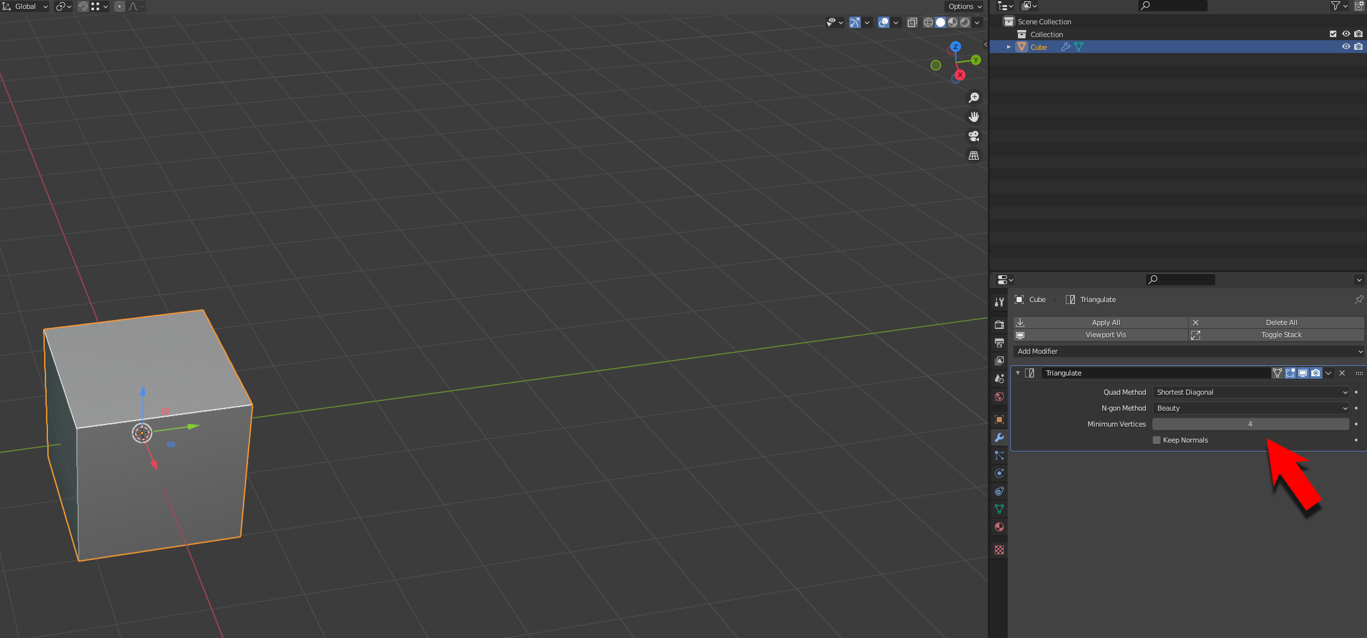
Task: Click the Delete All button
Action: pyautogui.click(x=1281, y=323)
